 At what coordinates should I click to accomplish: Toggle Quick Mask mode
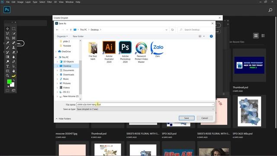click(x=7, y=91)
